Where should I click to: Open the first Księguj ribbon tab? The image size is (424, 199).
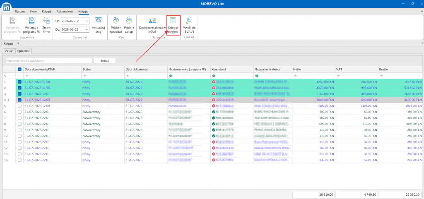(x=47, y=12)
